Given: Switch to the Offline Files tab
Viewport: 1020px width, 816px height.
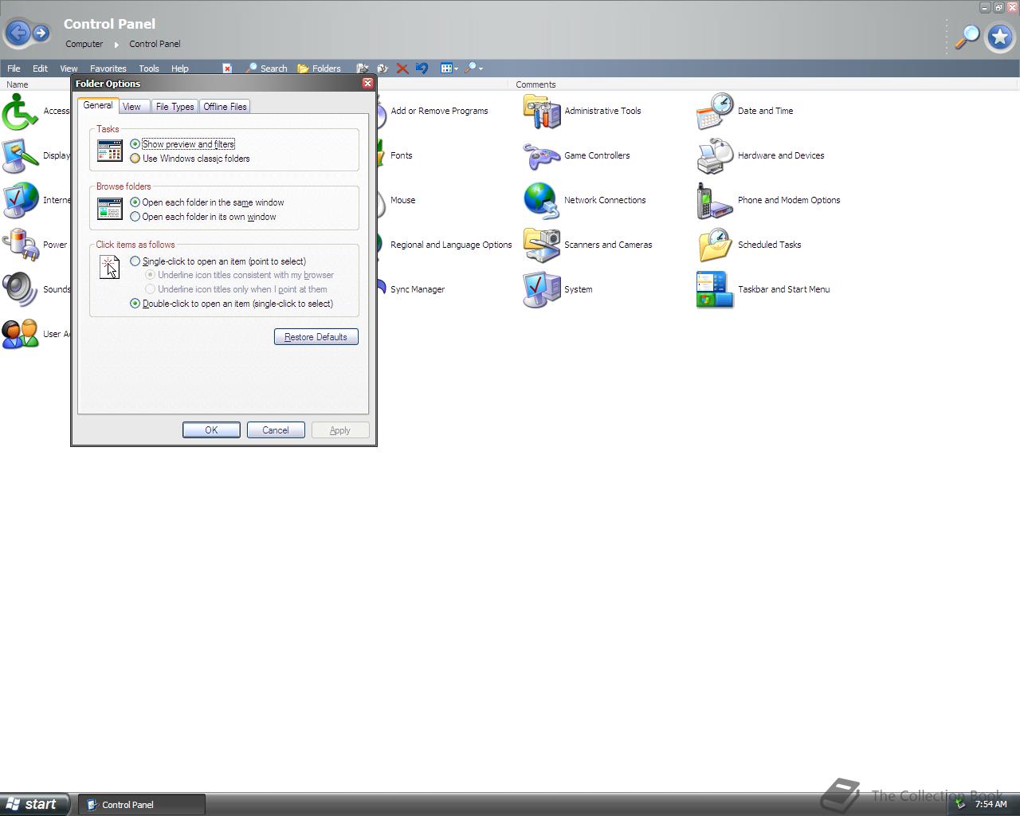Looking at the screenshot, I should (x=225, y=107).
